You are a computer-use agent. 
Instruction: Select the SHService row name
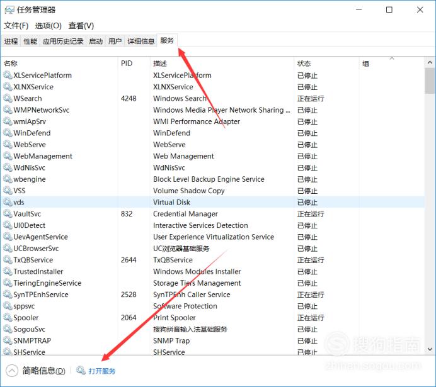pyautogui.click(x=29, y=352)
